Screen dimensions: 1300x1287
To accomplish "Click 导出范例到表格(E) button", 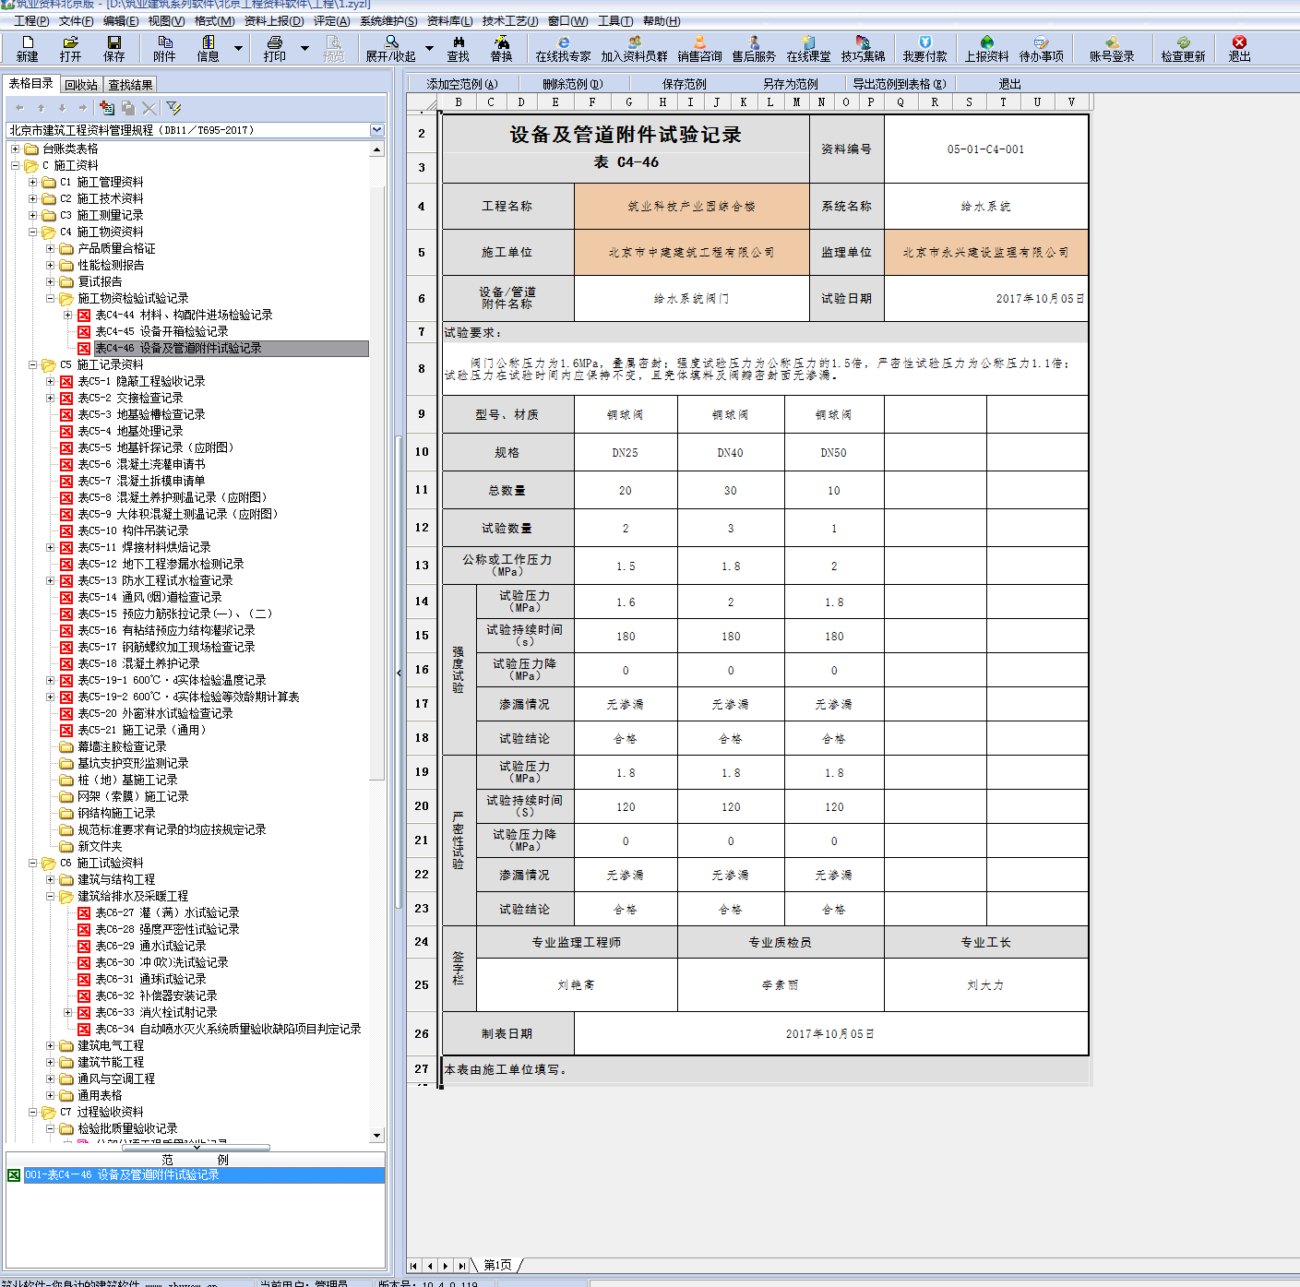I will 900,84.
